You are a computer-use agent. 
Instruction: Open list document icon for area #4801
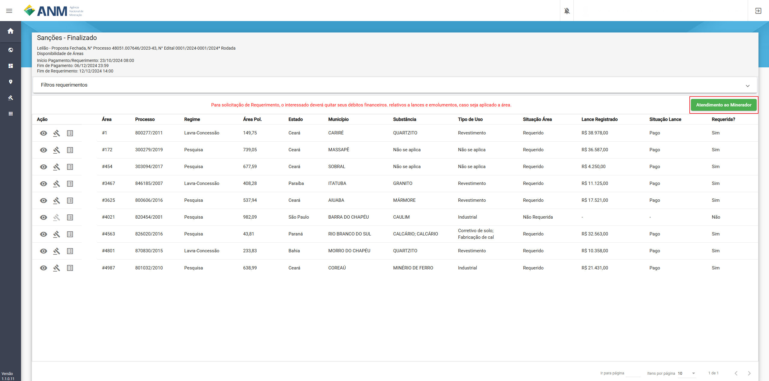[70, 251]
